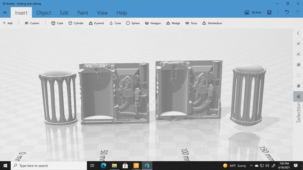
Task: Open the notification center
Action: 296,165
